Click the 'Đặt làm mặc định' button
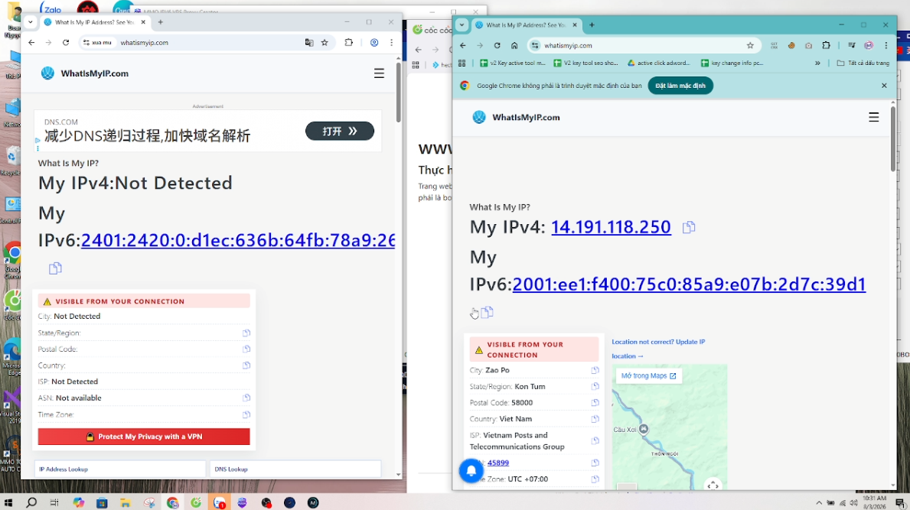 (680, 86)
